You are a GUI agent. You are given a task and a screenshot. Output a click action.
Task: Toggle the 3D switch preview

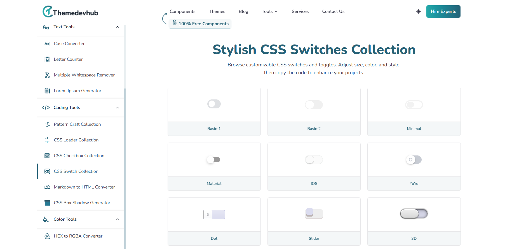[414, 214]
